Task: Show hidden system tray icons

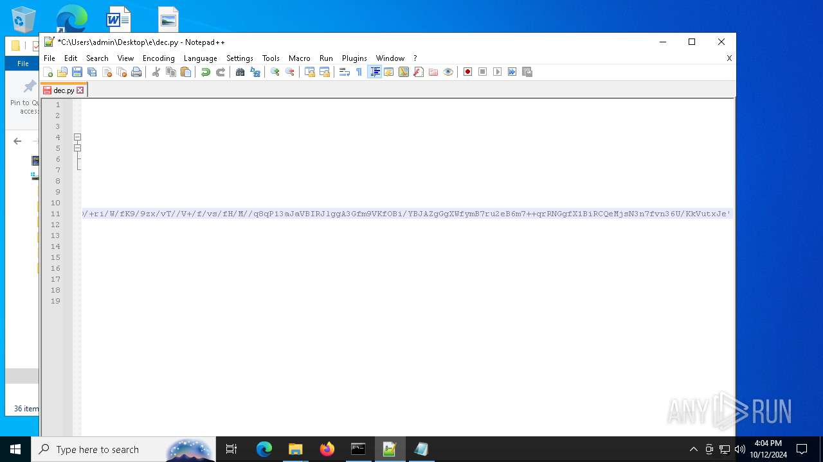Action: coord(693,449)
